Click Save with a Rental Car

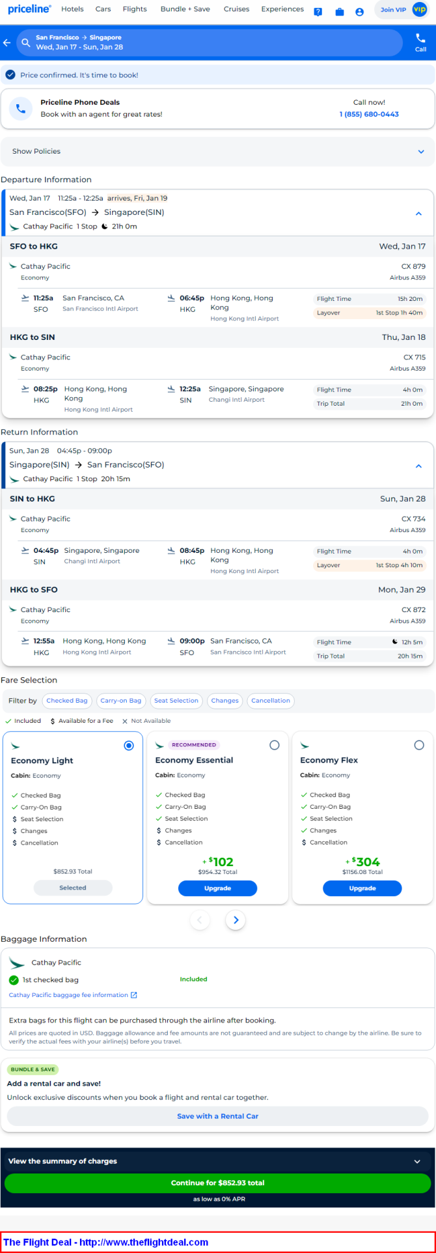[x=217, y=1116]
